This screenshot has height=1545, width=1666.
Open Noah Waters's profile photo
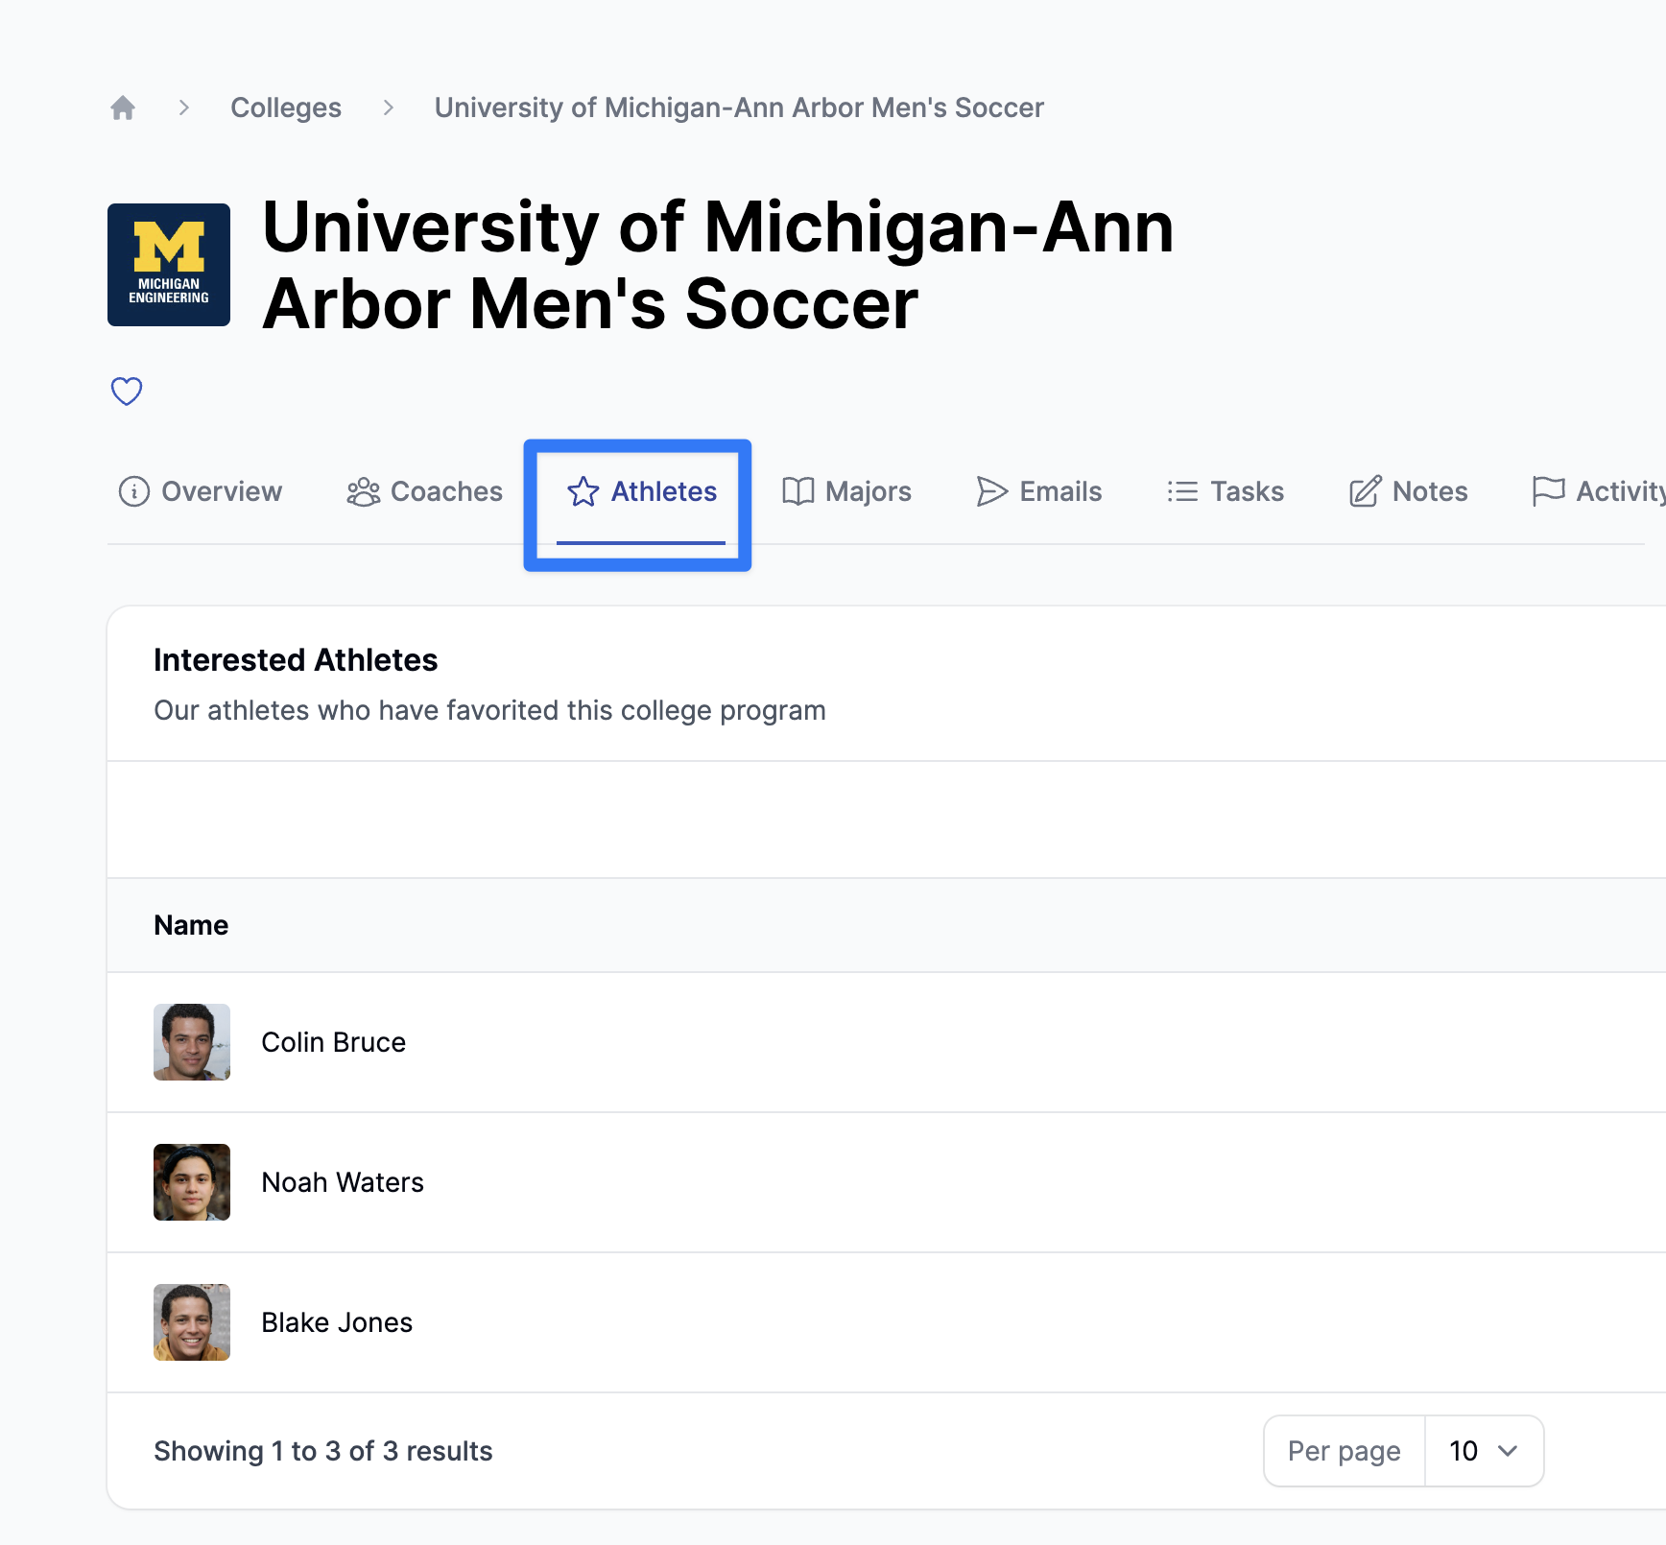[192, 1182]
